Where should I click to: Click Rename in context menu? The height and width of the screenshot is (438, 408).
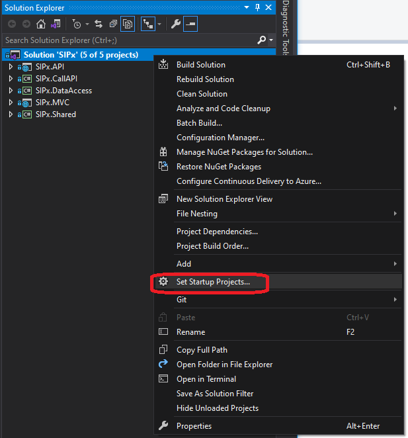point(278,332)
